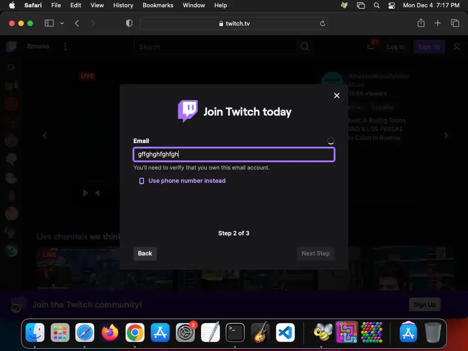The width and height of the screenshot is (468, 351).
Task: Show next carousel stream with right arrow
Action: (x=446, y=136)
